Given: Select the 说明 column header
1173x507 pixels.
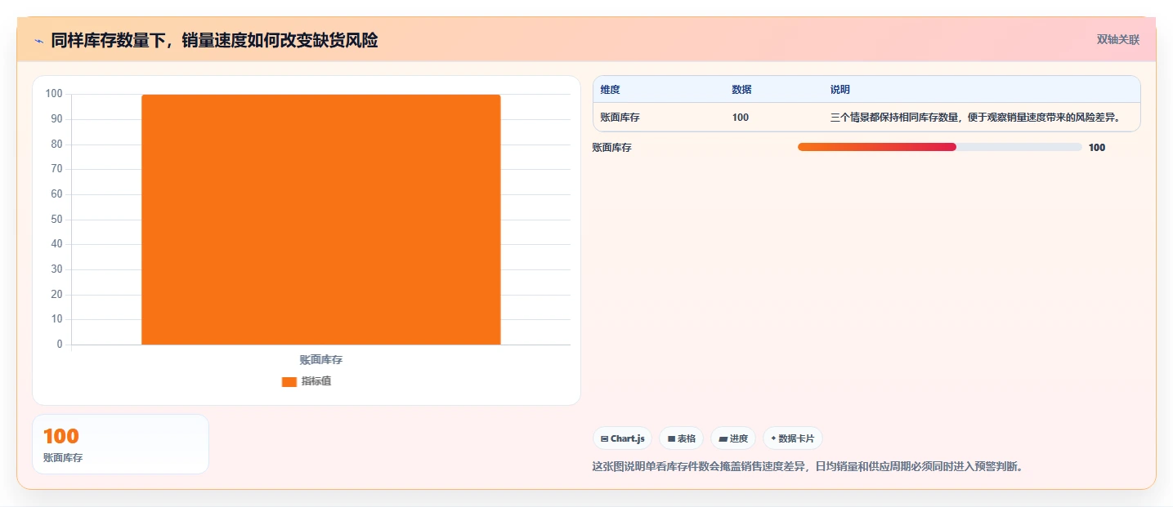Looking at the screenshot, I should [840, 90].
